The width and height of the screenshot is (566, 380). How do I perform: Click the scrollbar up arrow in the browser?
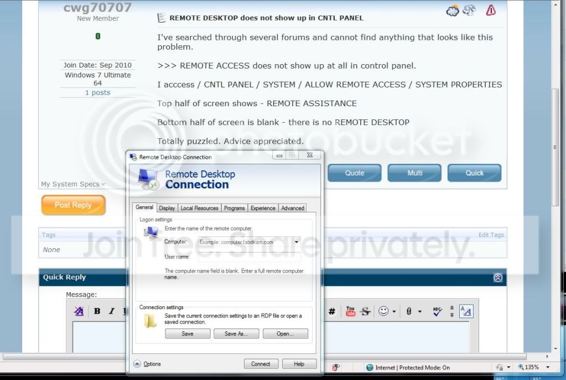(555, 4)
